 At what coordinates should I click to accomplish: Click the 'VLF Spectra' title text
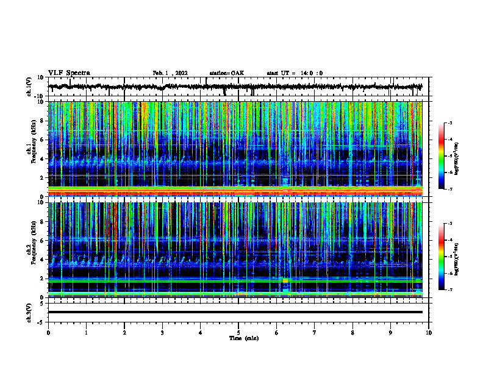[x=69, y=73]
